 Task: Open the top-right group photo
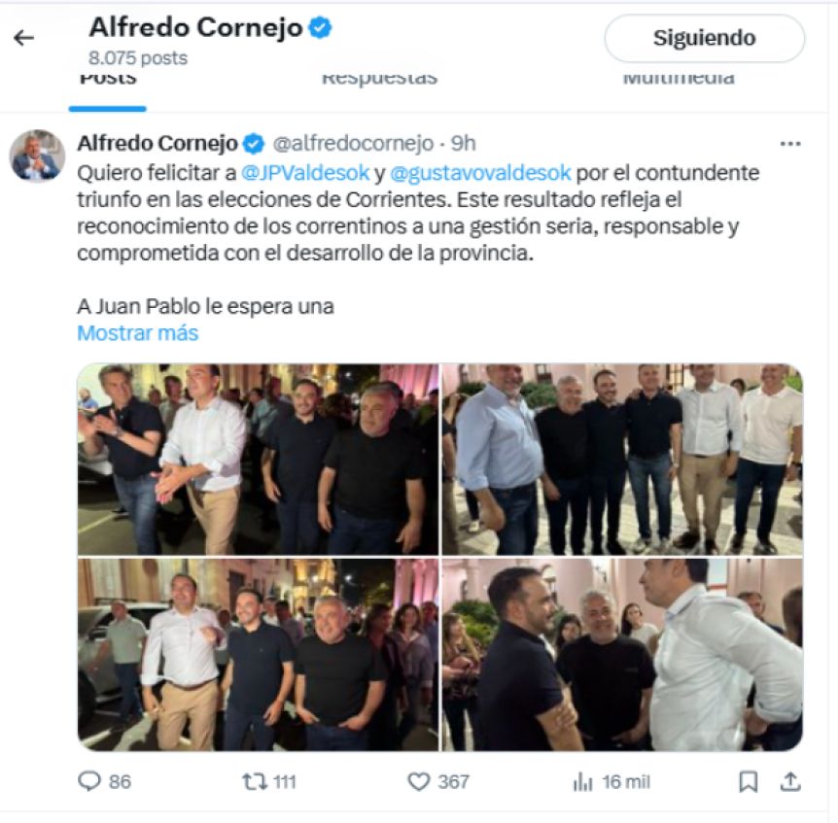tap(622, 460)
